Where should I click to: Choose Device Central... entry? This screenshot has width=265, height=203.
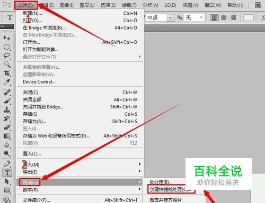pyautogui.click(x=80, y=82)
